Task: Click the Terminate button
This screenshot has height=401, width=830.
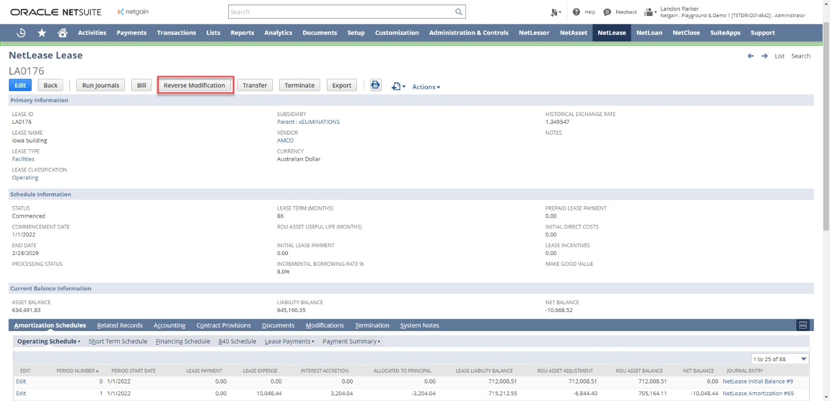Action: 299,85
